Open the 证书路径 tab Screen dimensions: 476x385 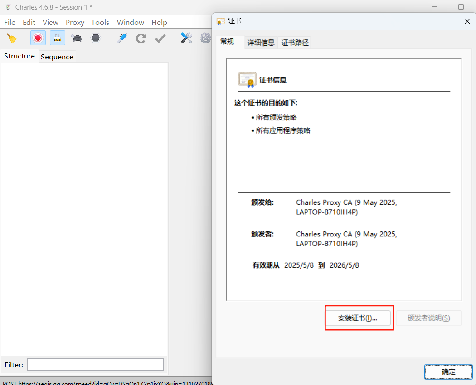point(295,42)
